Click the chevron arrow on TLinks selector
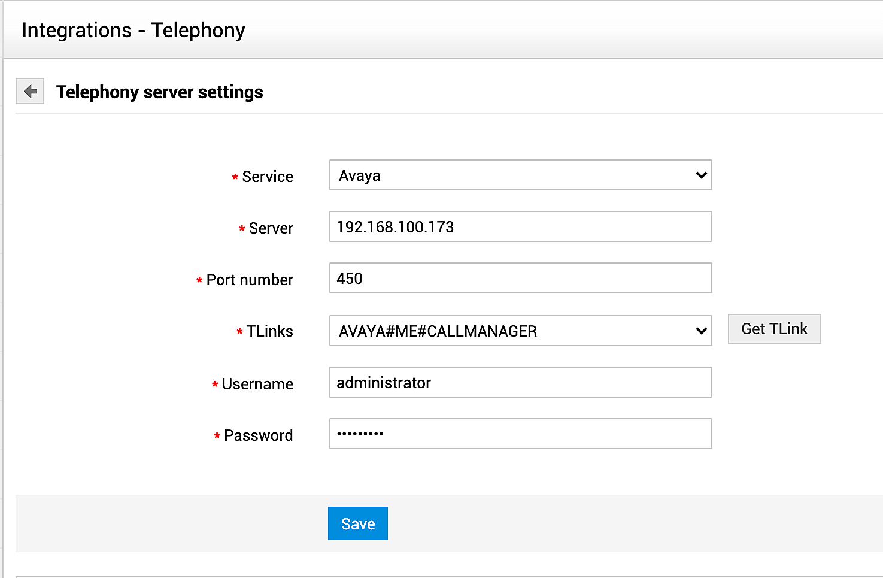Screen dimensions: 883x578 [702, 331]
